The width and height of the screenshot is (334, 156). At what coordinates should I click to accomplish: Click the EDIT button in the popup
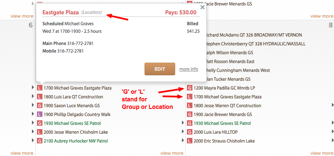(x=160, y=69)
